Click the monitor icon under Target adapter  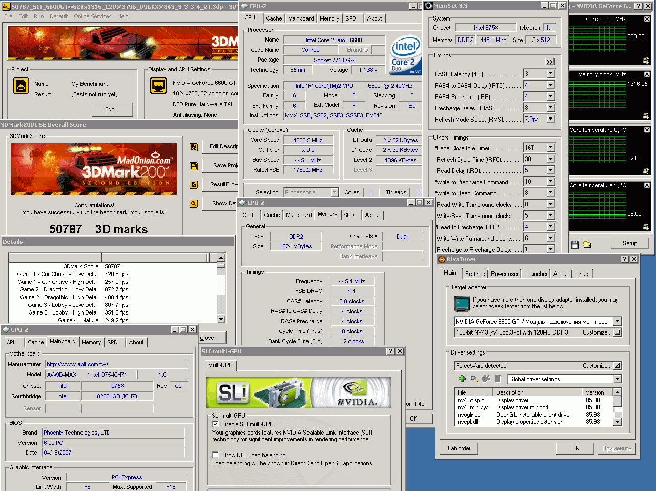(462, 304)
